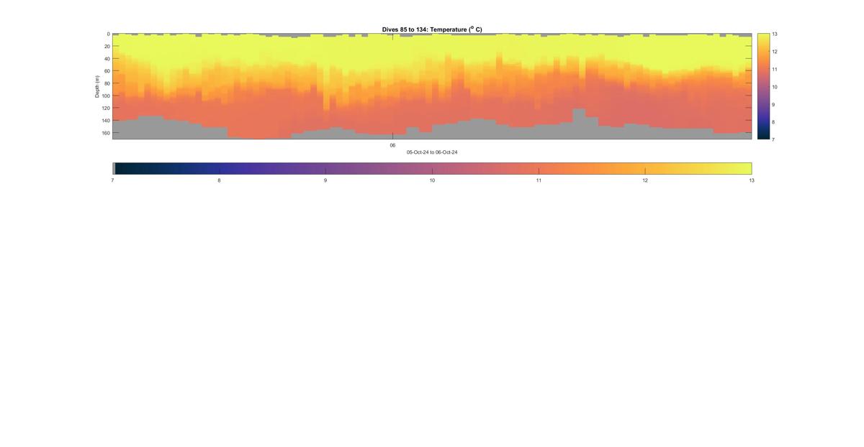Select the depth tick label '100'
864x447 pixels.
click(x=105, y=96)
